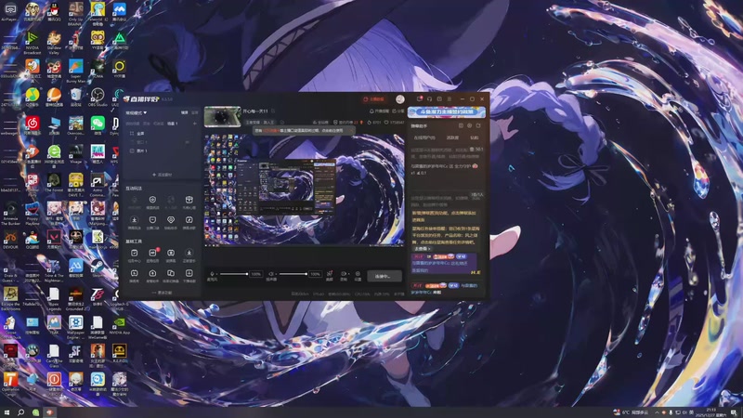Open the shield icon interactive tool

tap(152, 221)
